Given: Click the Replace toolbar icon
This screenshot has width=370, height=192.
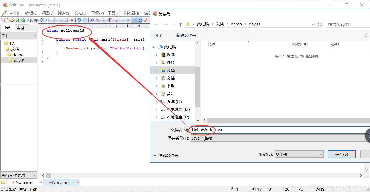Looking at the screenshot, I should tap(98, 20).
